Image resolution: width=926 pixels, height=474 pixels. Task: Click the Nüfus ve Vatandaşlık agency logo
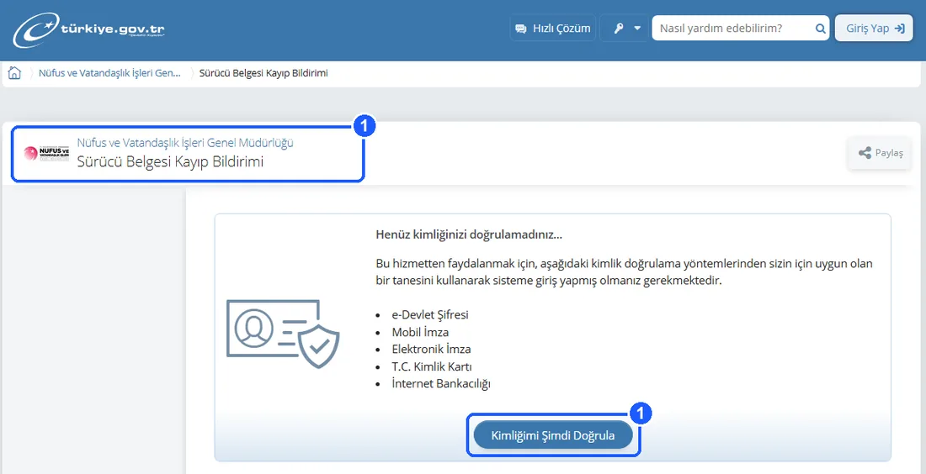point(46,153)
